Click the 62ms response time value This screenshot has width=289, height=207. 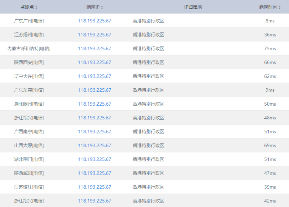coord(270,76)
